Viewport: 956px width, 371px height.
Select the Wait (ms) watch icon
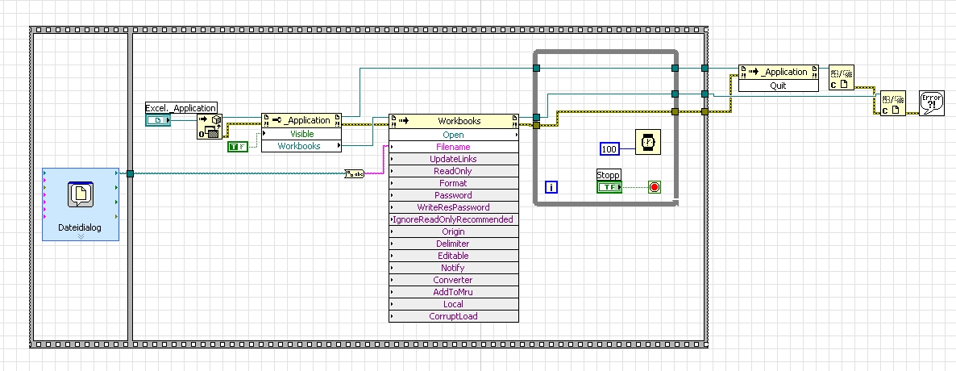(648, 142)
